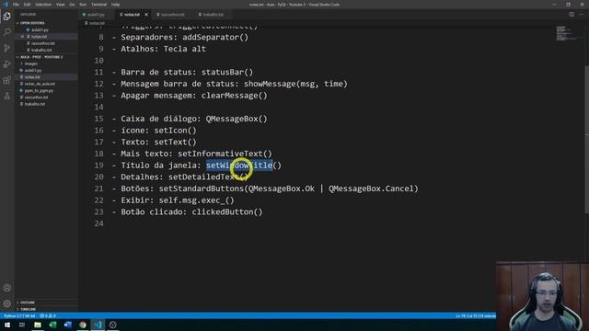Click the Visual Studio Code taskbar icon
The height and width of the screenshot is (331, 589).
(x=98, y=325)
